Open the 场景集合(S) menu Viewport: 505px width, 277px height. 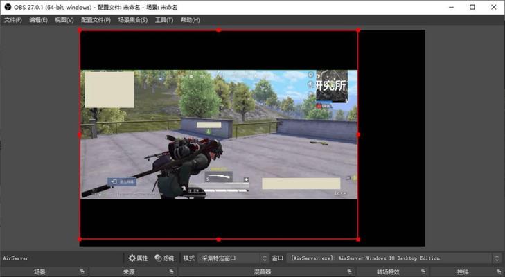click(x=133, y=20)
